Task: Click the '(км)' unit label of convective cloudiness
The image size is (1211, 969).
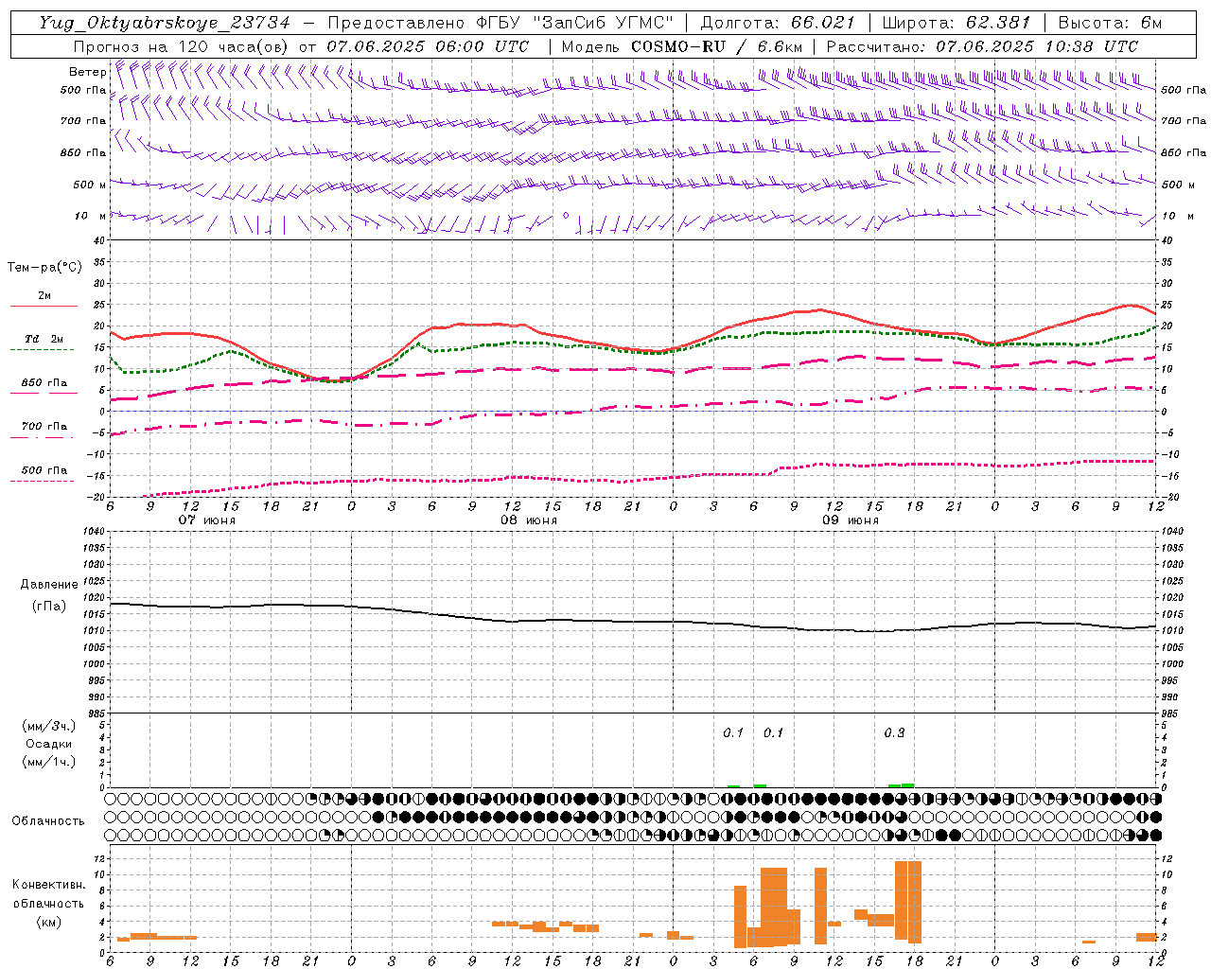Action: 48,922
